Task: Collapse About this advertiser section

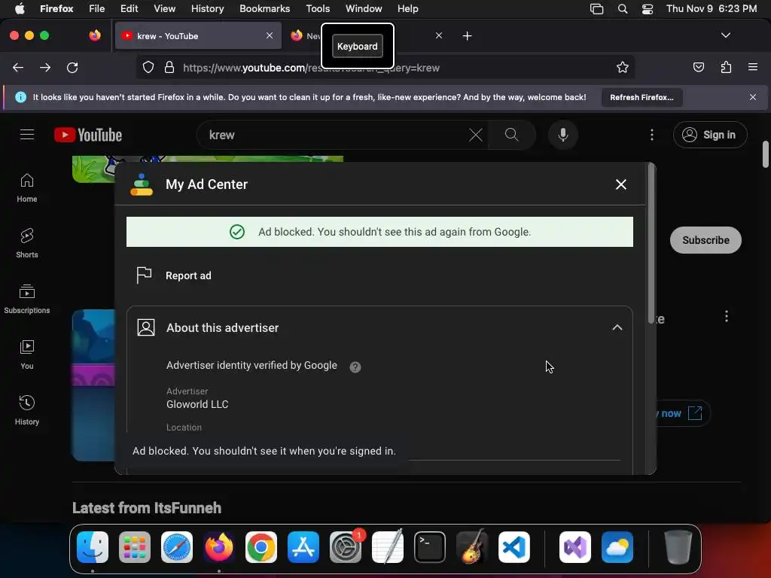Action: pyautogui.click(x=617, y=328)
